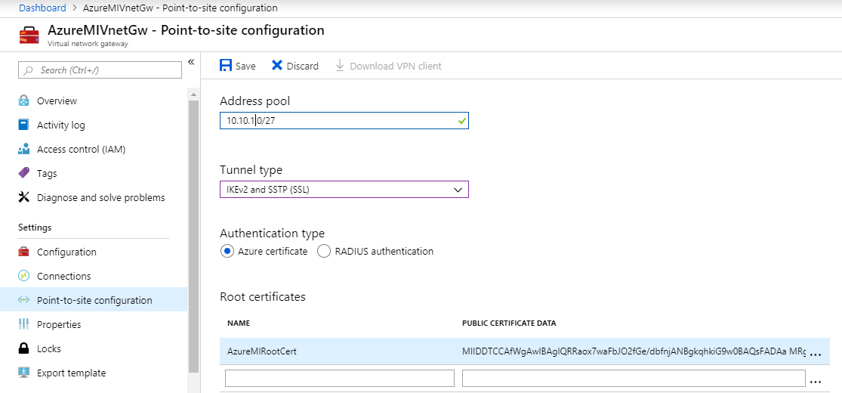Select AzureMIRootCert name cell
Image resolution: width=842 pixels, height=393 pixels.
262,351
